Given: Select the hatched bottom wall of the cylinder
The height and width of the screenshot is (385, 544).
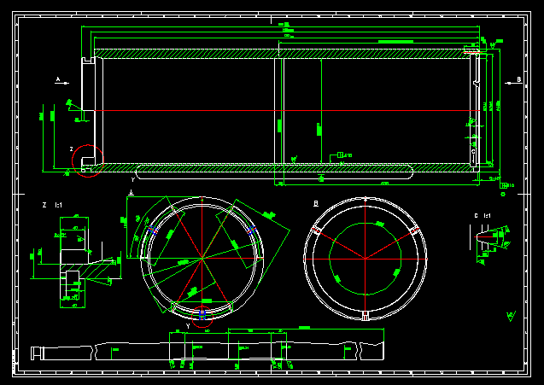Looking at the screenshot, I should [282, 167].
